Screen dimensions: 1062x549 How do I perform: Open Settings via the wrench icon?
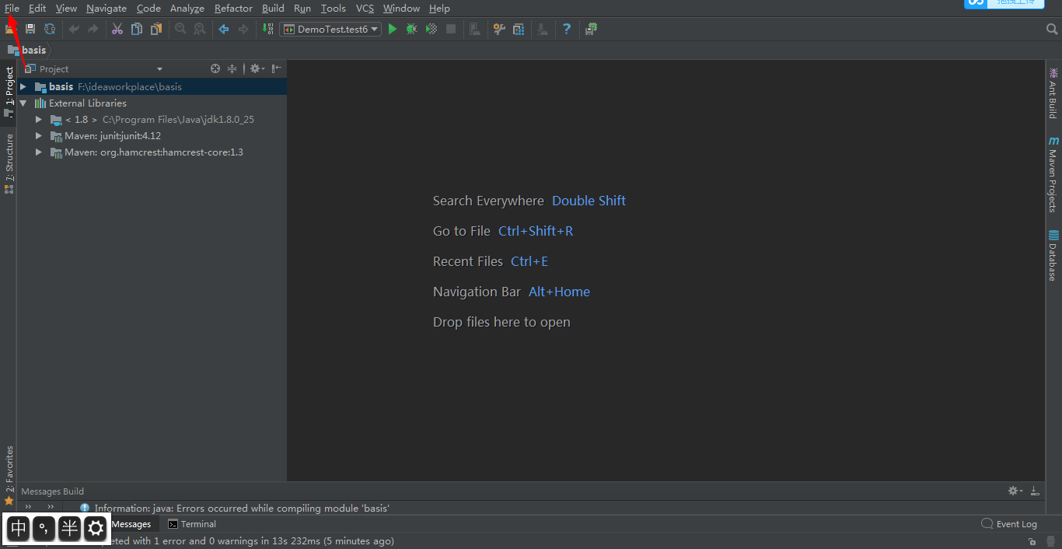pos(499,29)
